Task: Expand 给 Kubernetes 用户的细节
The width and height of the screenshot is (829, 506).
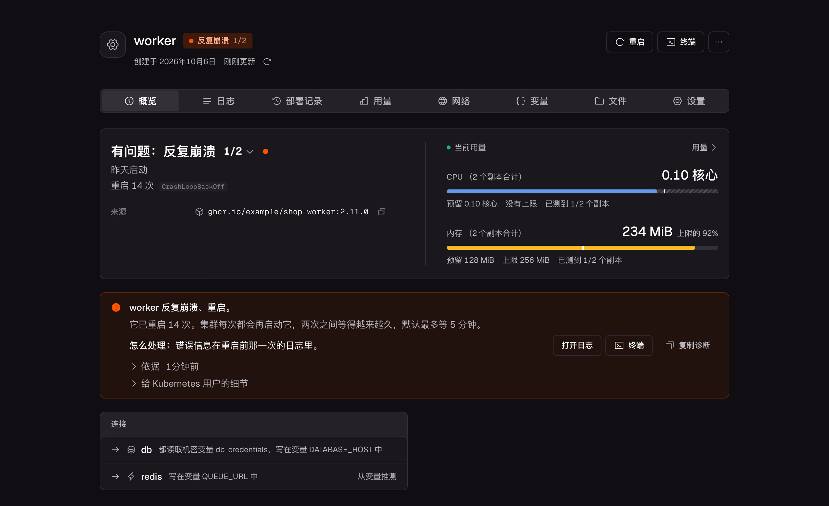Action: coord(190,384)
